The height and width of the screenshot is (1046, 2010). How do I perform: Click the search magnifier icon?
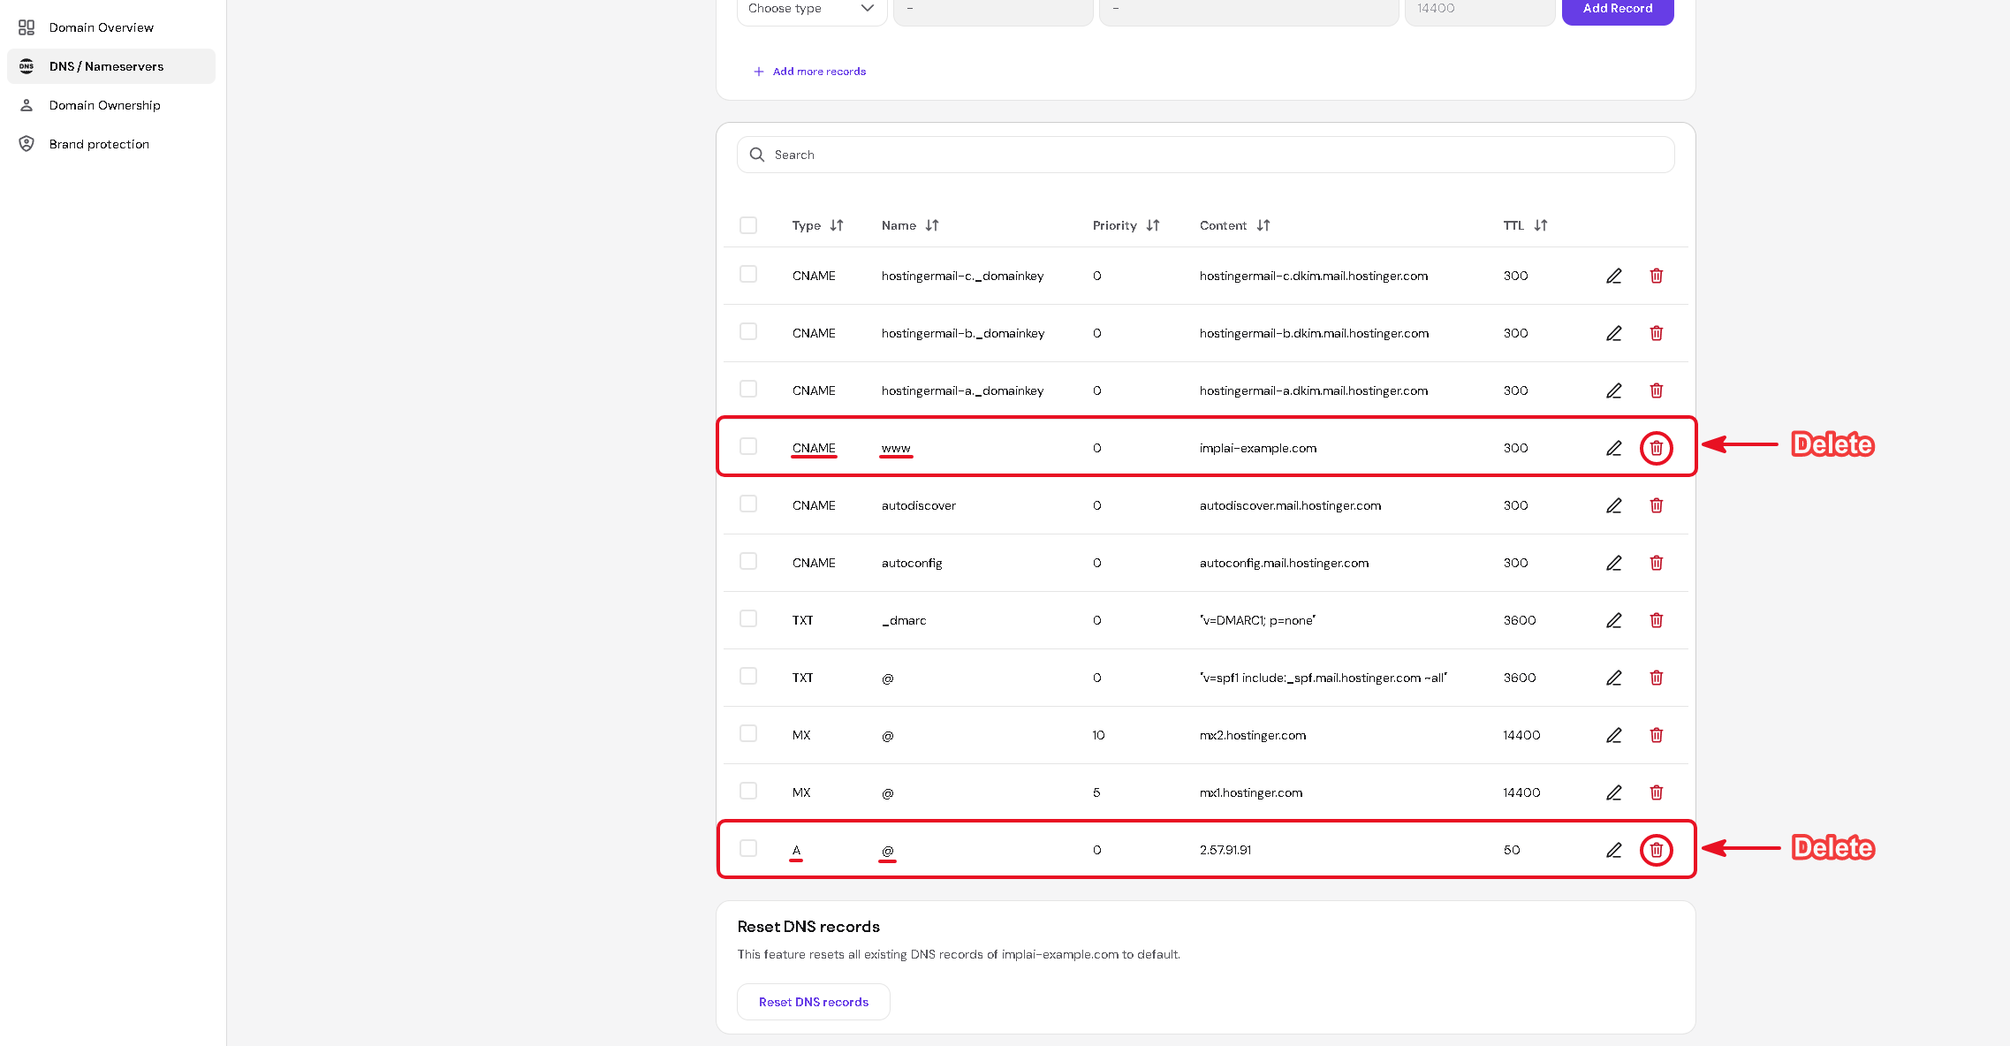[x=756, y=155]
